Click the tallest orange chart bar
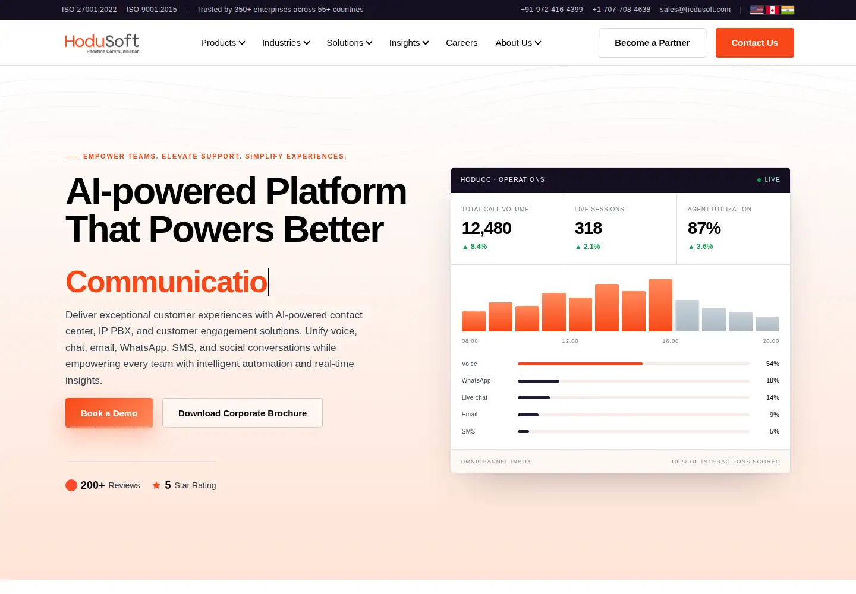 pyautogui.click(x=660, y=305)
